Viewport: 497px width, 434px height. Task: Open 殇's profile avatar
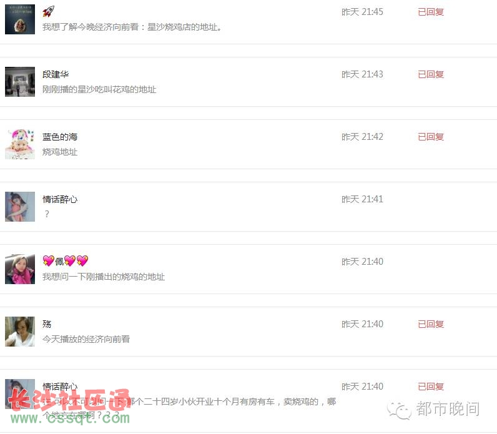[x=20, y=332]
